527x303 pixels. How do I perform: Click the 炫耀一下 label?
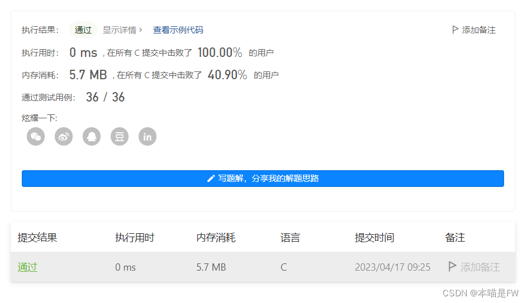click(39, 118)
